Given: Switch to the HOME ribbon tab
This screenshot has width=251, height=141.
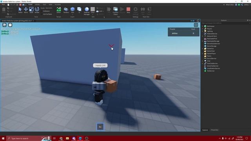Looking at the screenshot, I should click(x=30, y=5).
